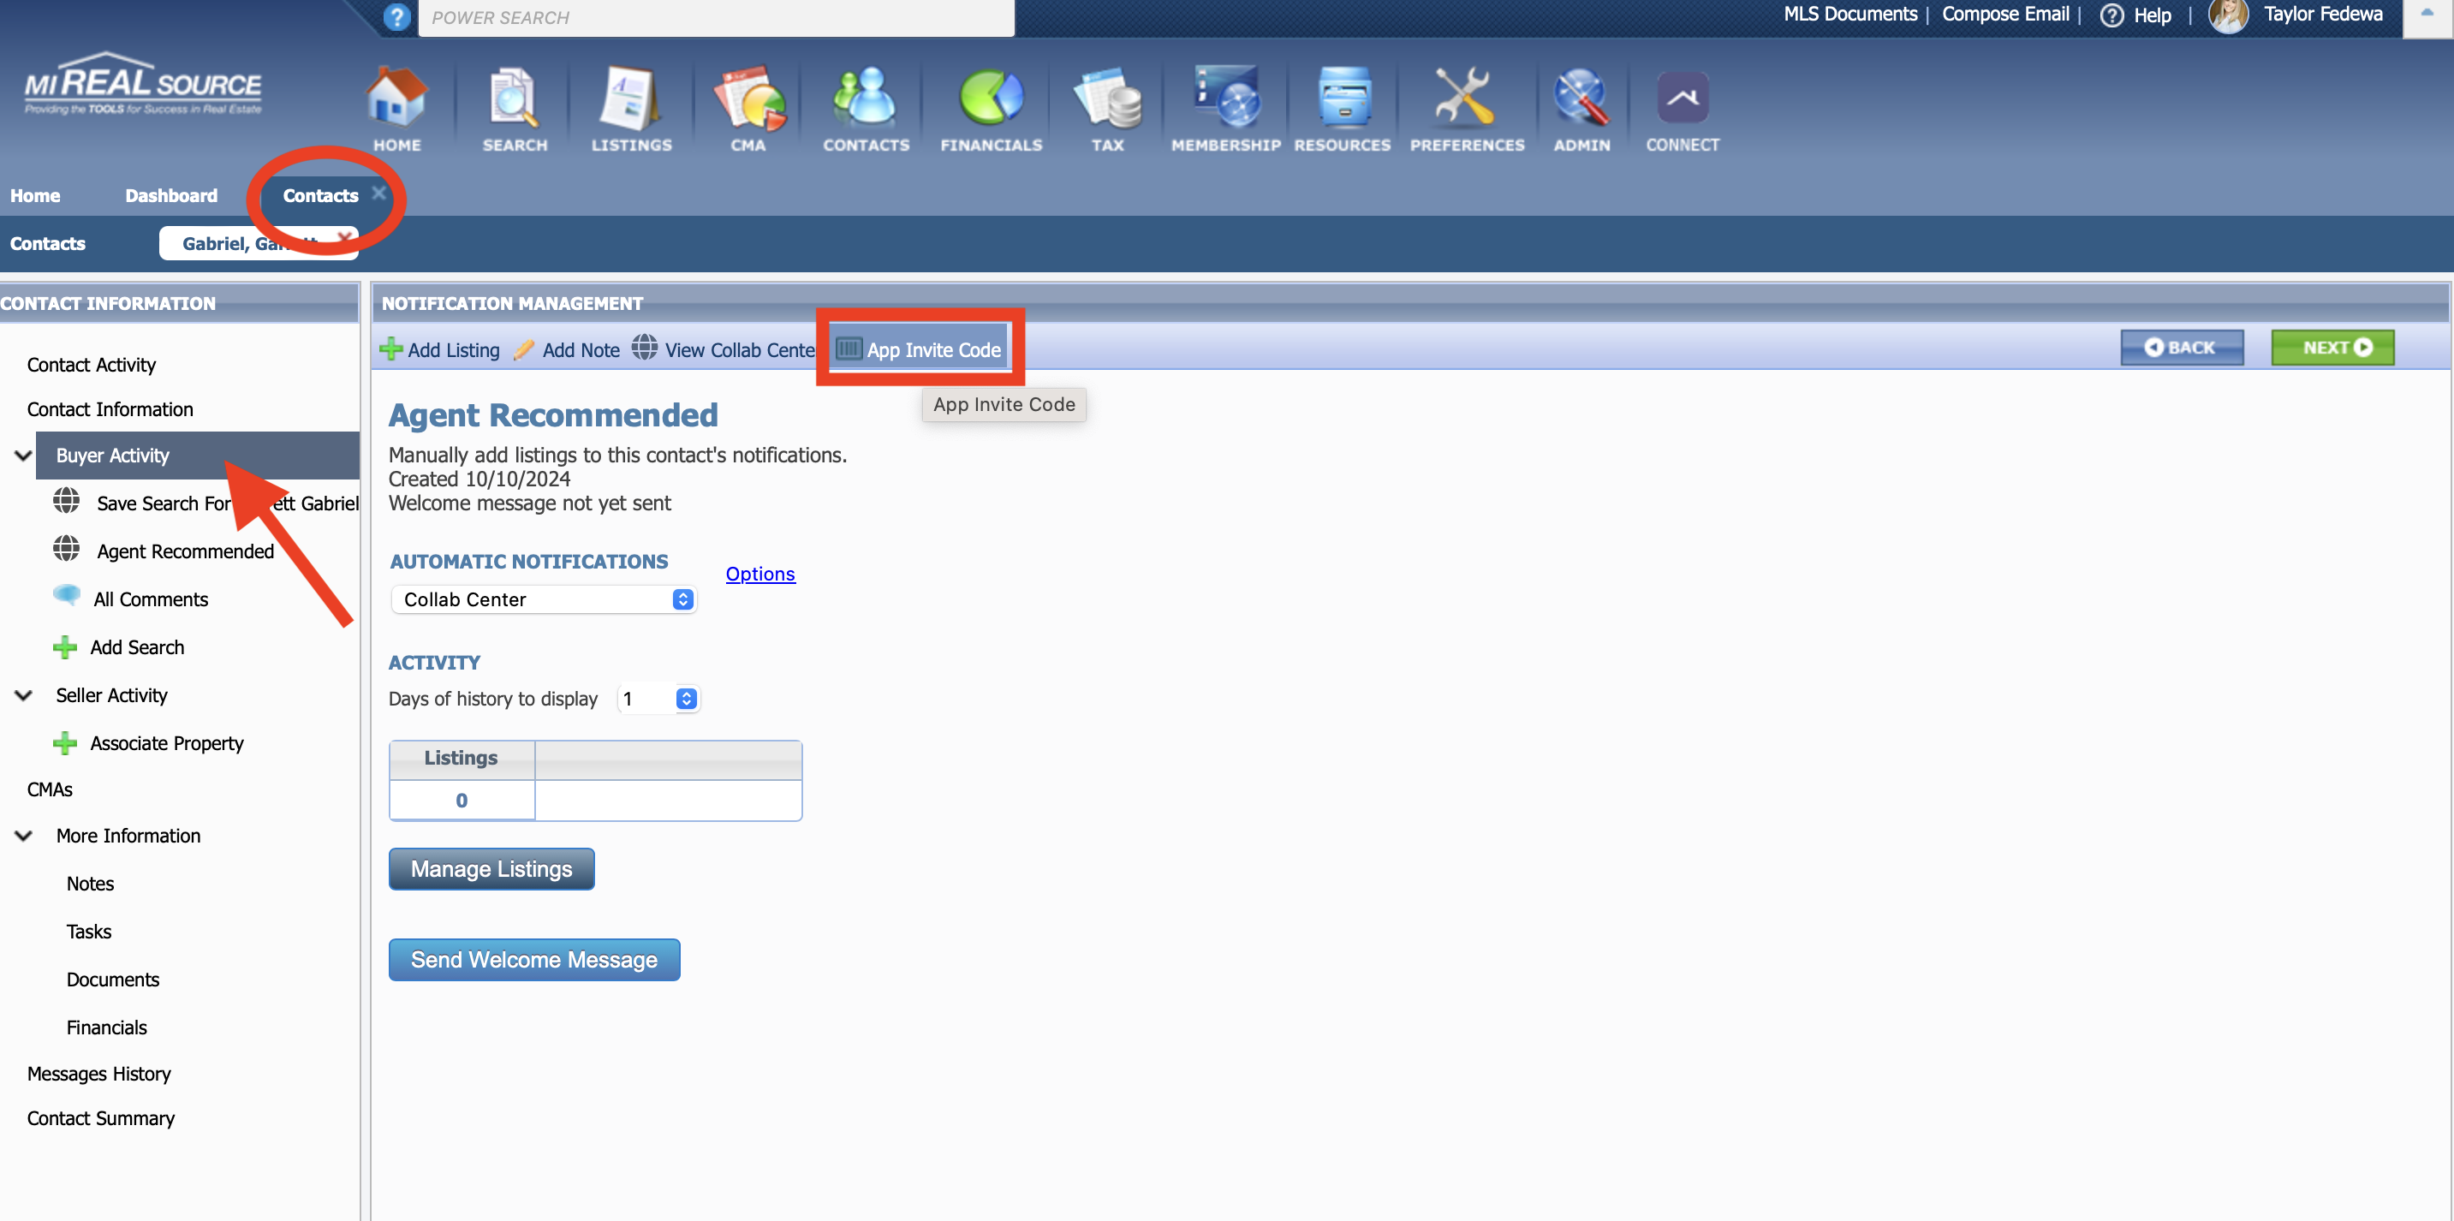
Task: Click the Send Welcome Message button
Action: tap(533, 959)
